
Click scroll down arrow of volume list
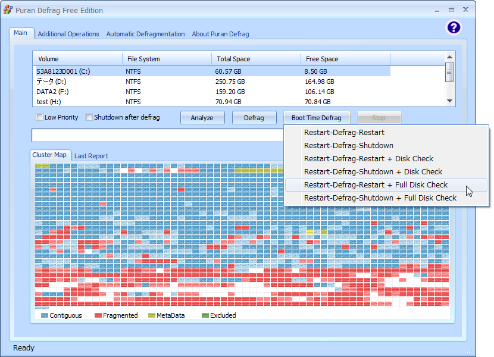[449, 101]
